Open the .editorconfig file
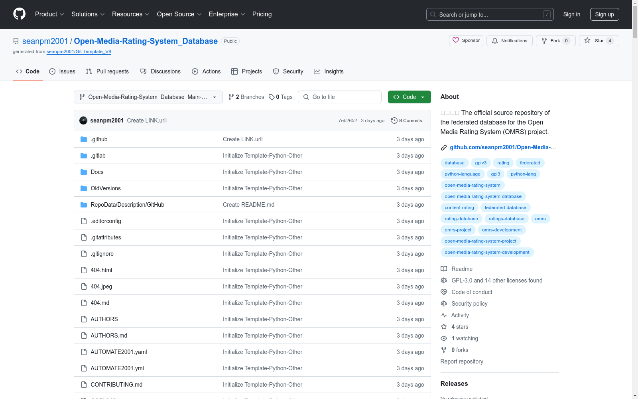Image resolution: width=638 pixels, height=399 pixels. coord(106,221)
